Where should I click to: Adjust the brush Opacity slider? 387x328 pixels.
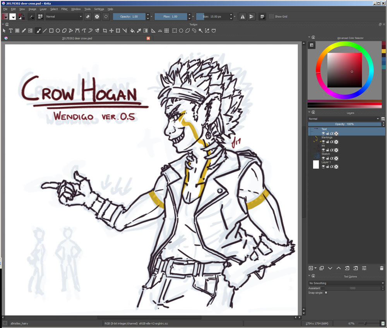point(129,17)
